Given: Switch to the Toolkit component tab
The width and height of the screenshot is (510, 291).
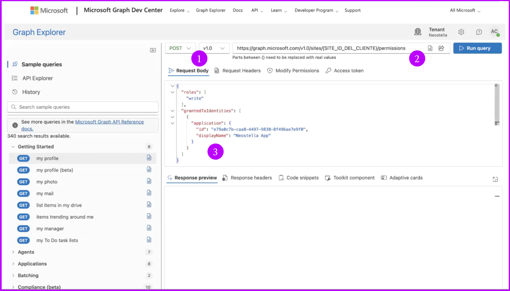Looking at the screenshot, I should pyautogui.click(x=350, y=178).
